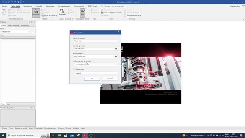Open the Arquivo menu

point(4,6)
